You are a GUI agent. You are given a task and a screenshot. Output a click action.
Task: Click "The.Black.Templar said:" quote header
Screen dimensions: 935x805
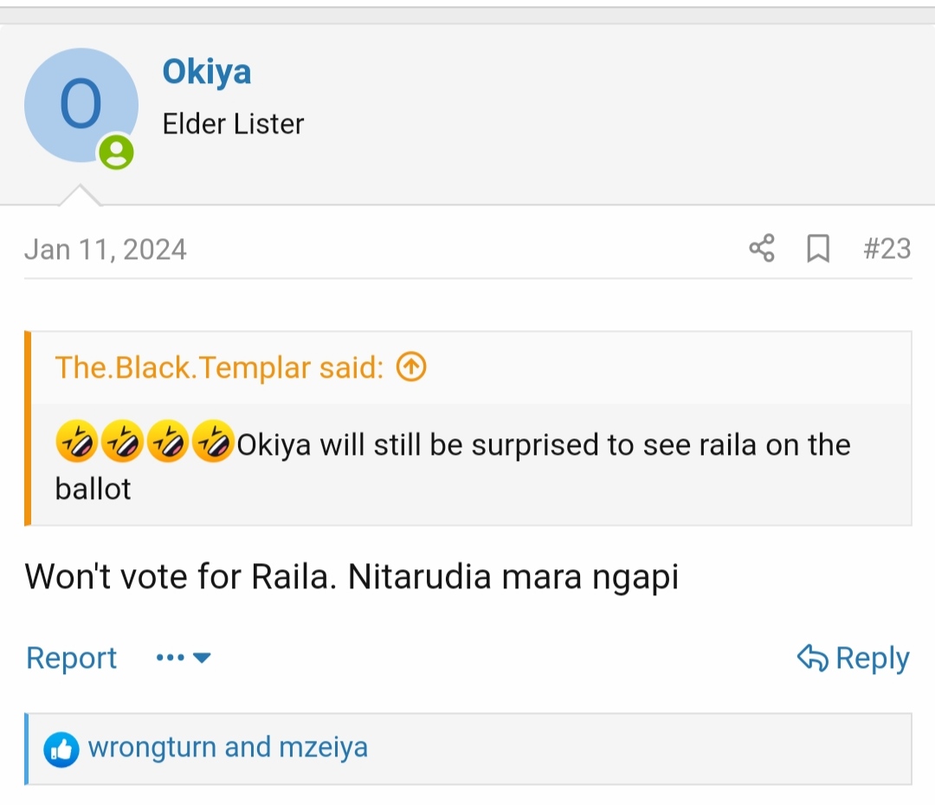[219, 368]
